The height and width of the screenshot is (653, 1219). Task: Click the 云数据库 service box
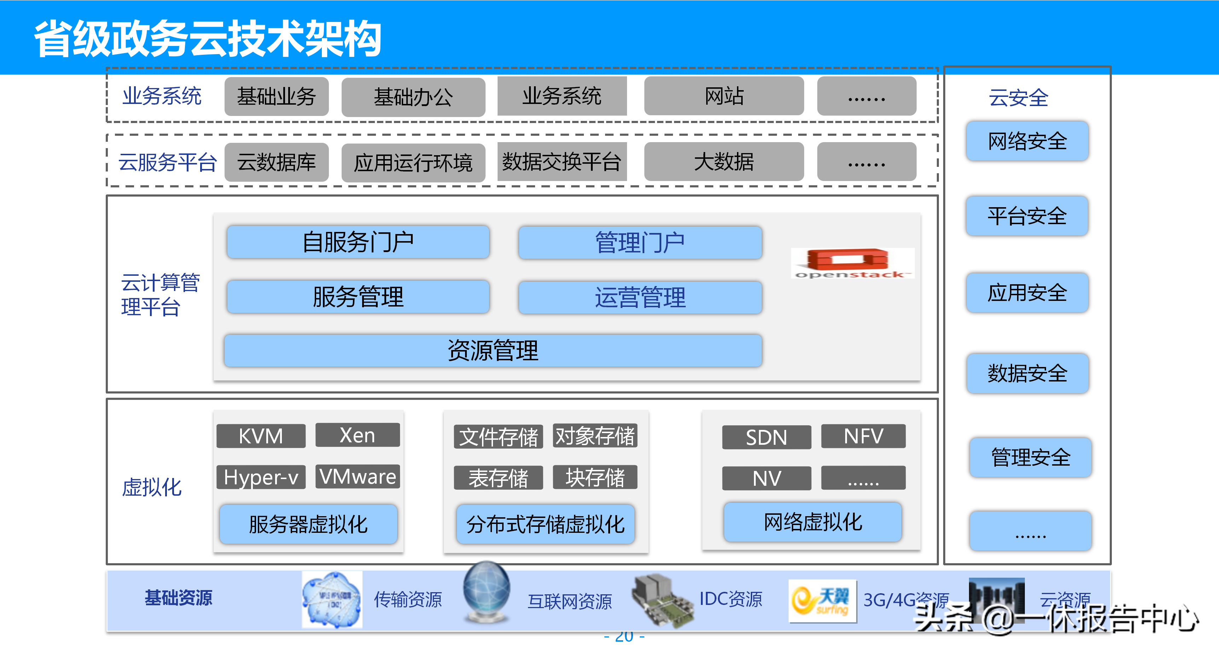(276, 162)
